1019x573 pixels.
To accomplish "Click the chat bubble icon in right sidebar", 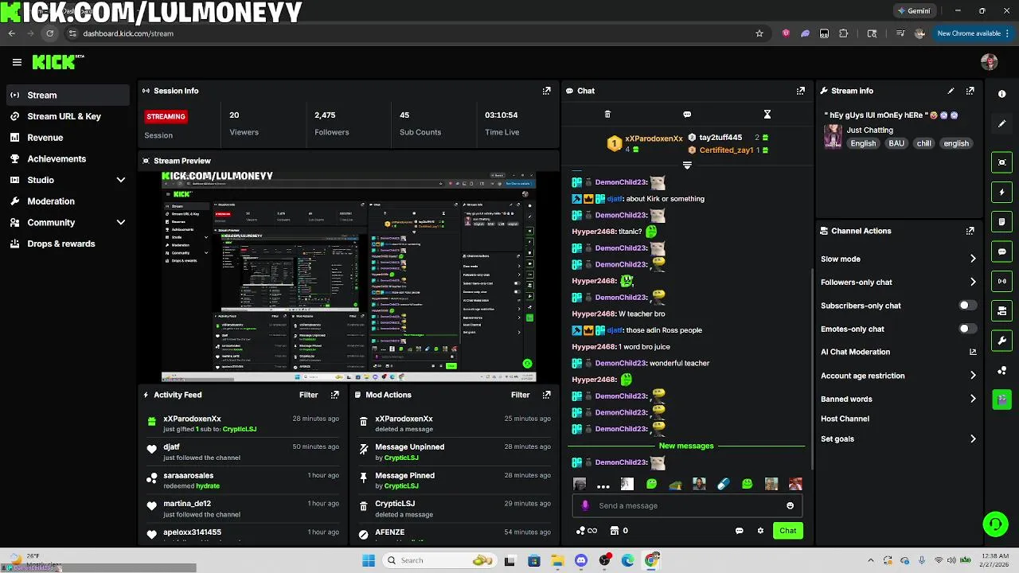I will point(1001,251).
